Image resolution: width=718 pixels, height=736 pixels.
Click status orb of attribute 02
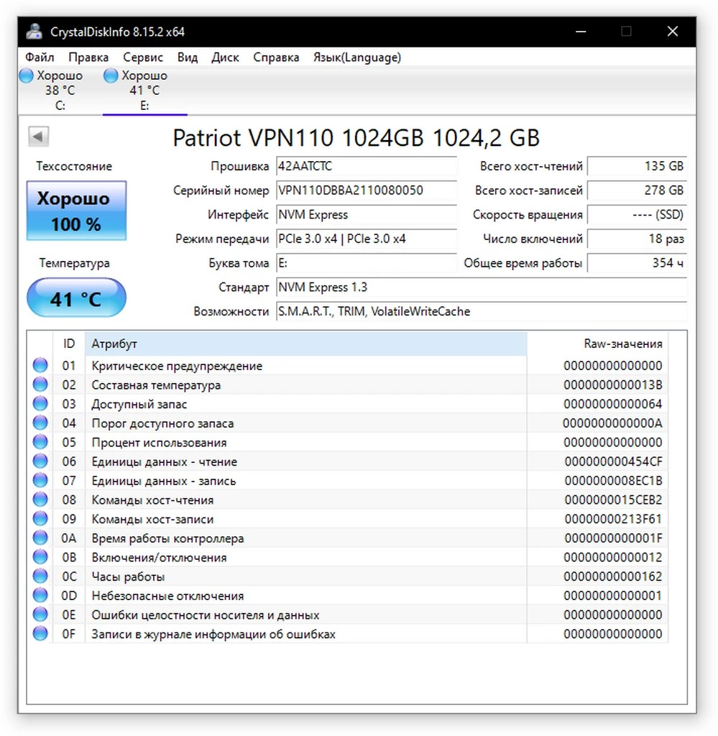[x=40, y=385]
